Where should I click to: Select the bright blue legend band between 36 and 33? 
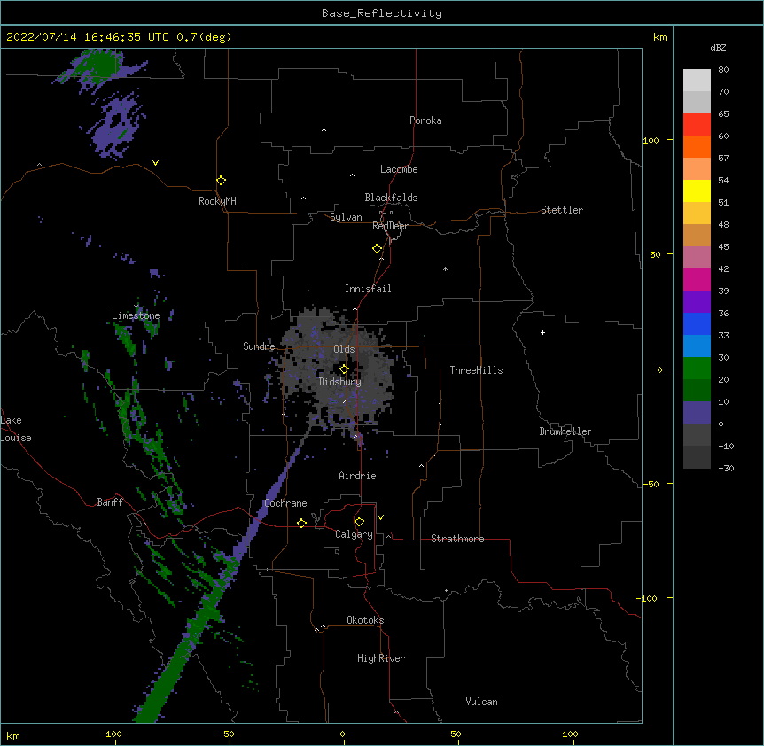pos(697,323)
